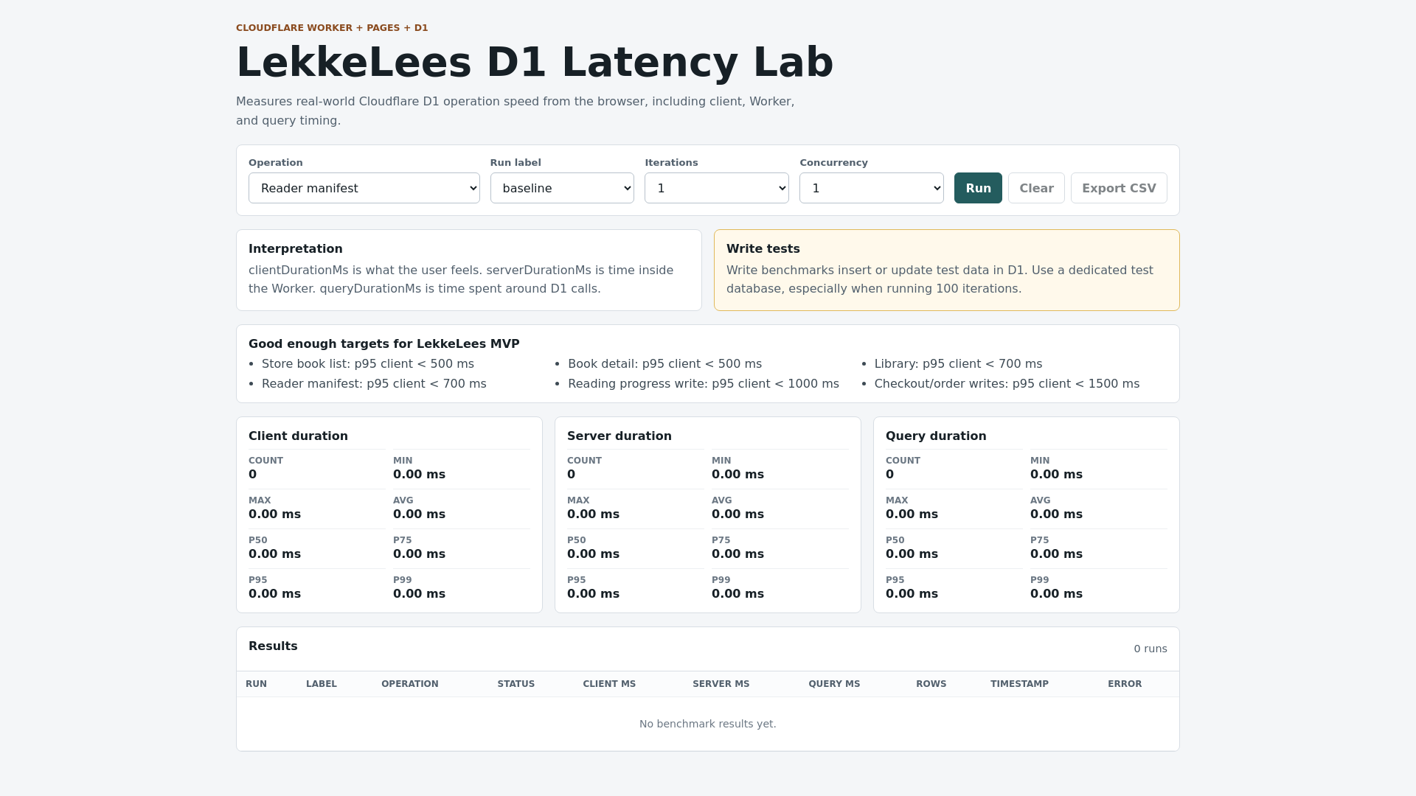Click the Run button
1416x796 pixels.
point(978,188)
